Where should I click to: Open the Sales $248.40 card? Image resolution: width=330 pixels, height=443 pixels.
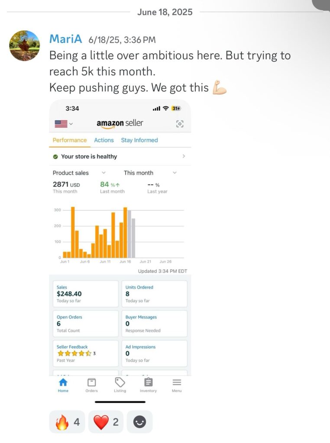86,294
